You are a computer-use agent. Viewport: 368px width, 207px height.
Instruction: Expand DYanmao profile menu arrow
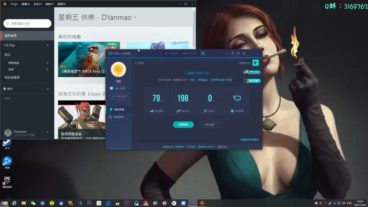click(48, 132)
